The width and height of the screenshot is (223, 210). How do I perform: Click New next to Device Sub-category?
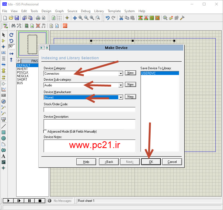point(130,84)
